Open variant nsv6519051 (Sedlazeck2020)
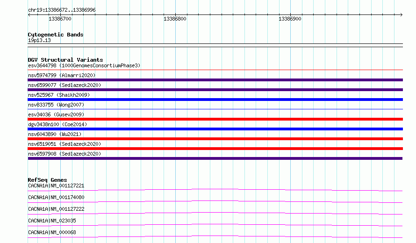416x243 pixels. pyautogui.click(x=65, y=144)
